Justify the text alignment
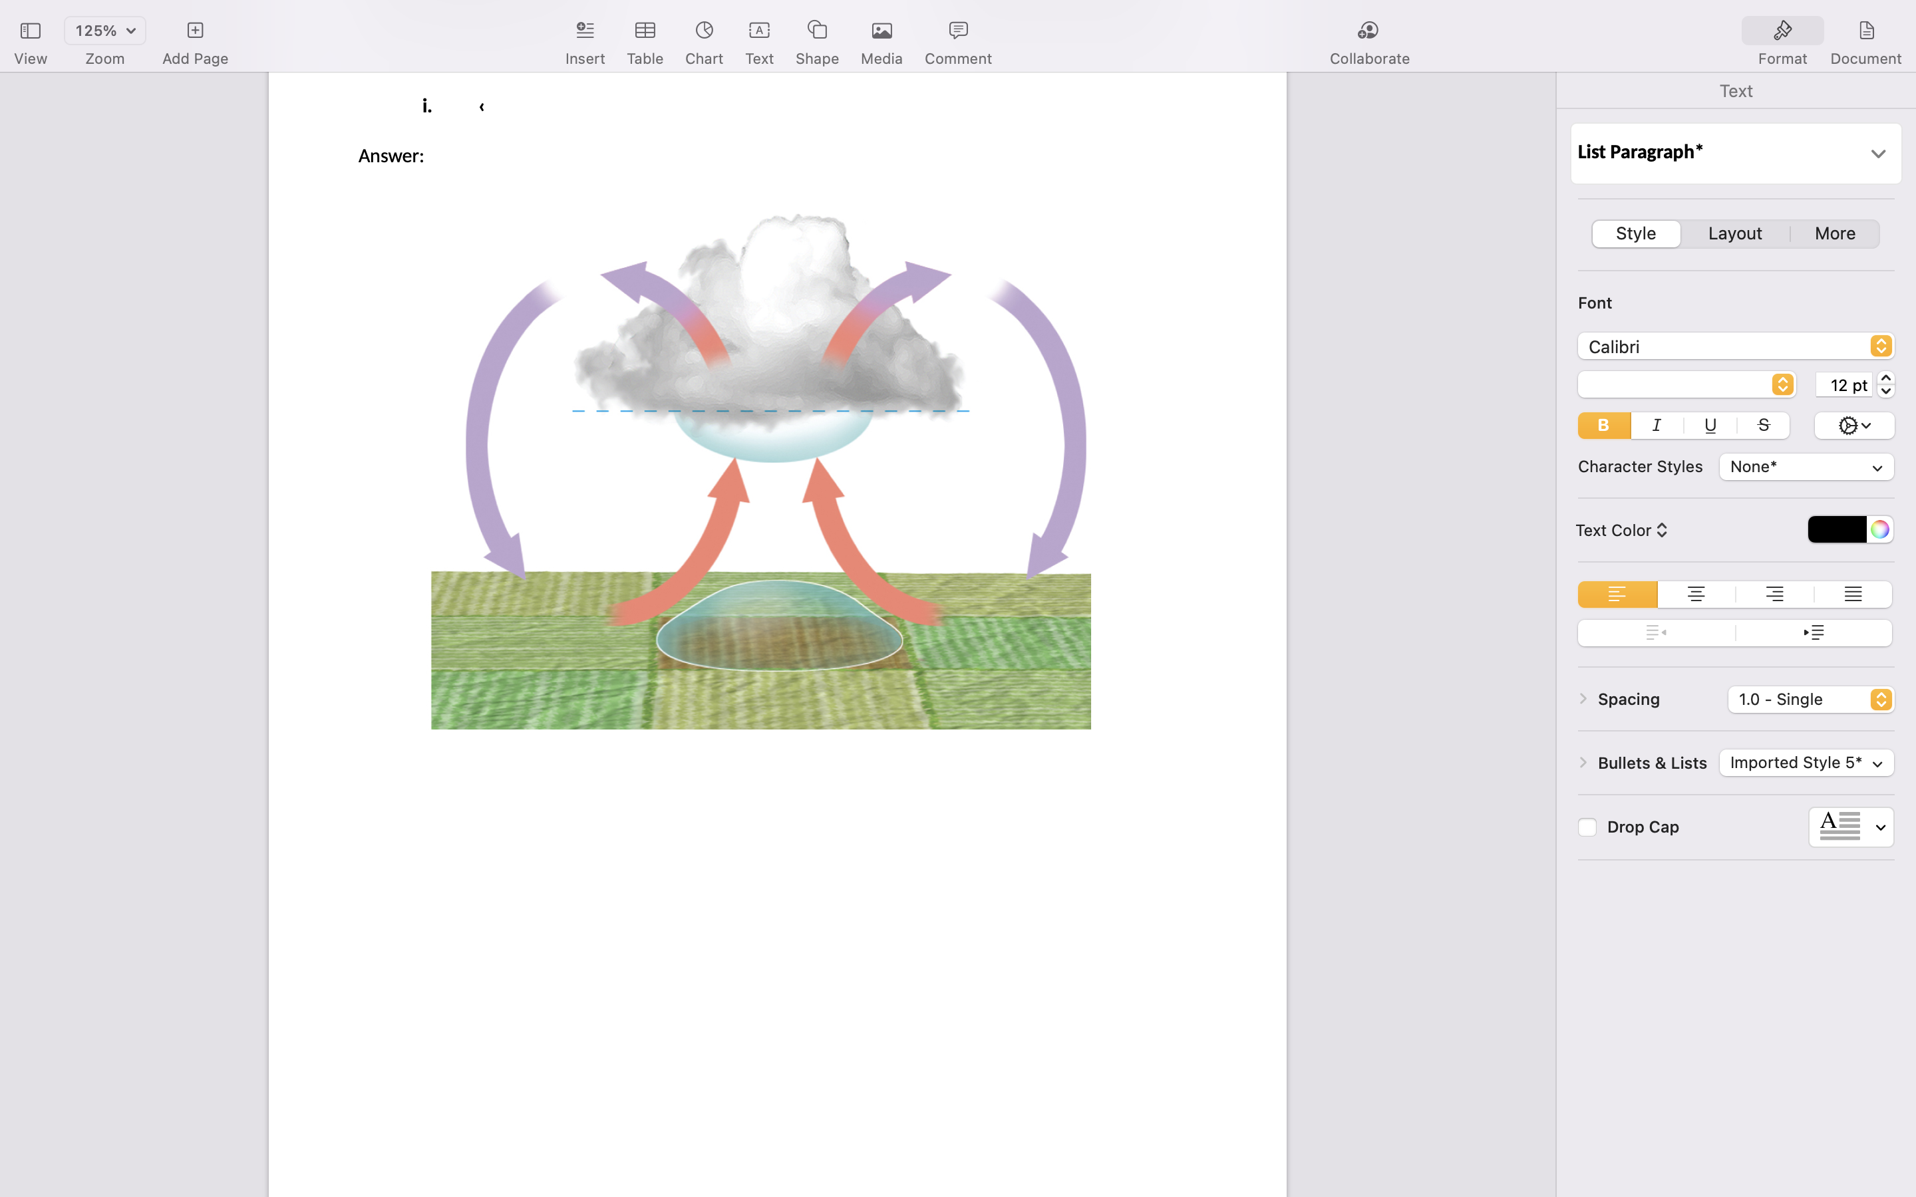 (x=1853, y=595)
